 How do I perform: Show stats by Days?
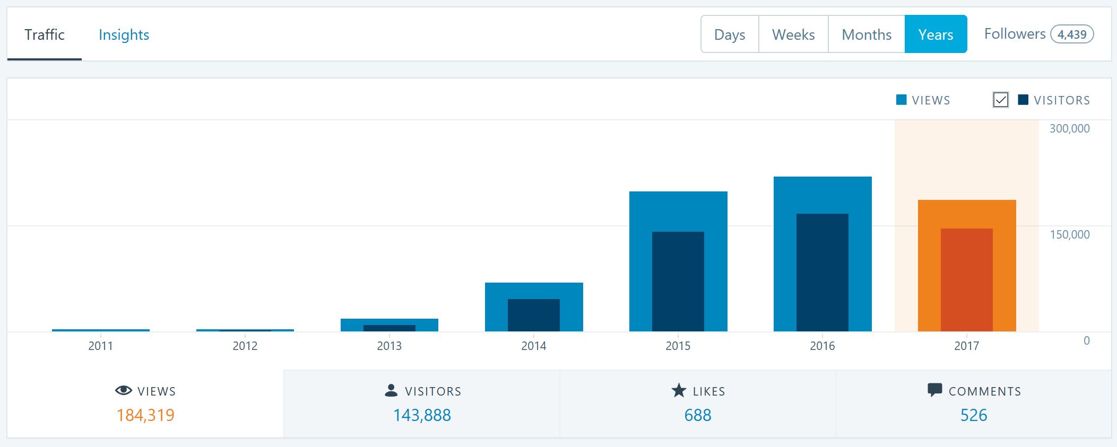[730, 34]
